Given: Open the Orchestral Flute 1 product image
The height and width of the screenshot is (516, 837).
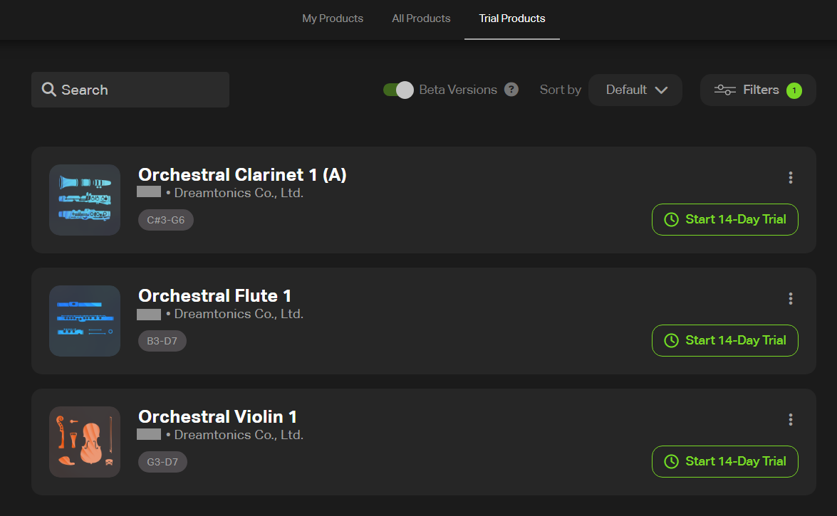Looking at the screenshot, I should [x=84, y=321].
